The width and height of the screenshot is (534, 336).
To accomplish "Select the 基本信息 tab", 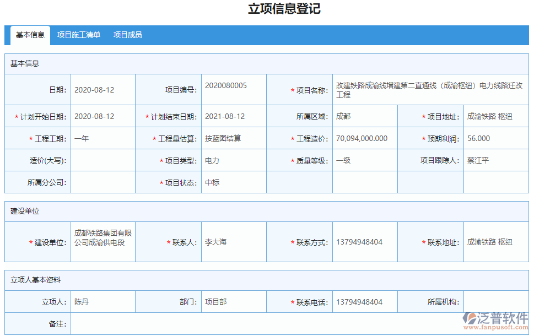I will [31, 35].
